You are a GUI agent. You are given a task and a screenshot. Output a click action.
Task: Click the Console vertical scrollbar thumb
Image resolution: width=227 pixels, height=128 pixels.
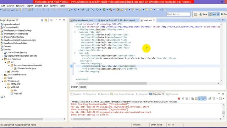[223, 113]
